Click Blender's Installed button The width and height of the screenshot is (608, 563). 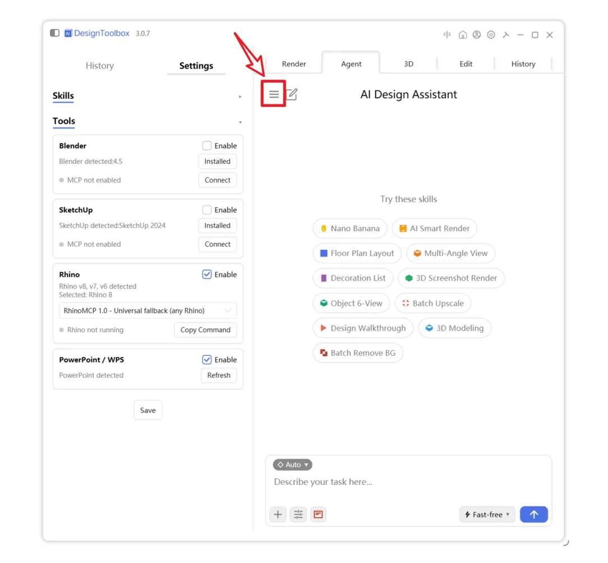point(217,162)
